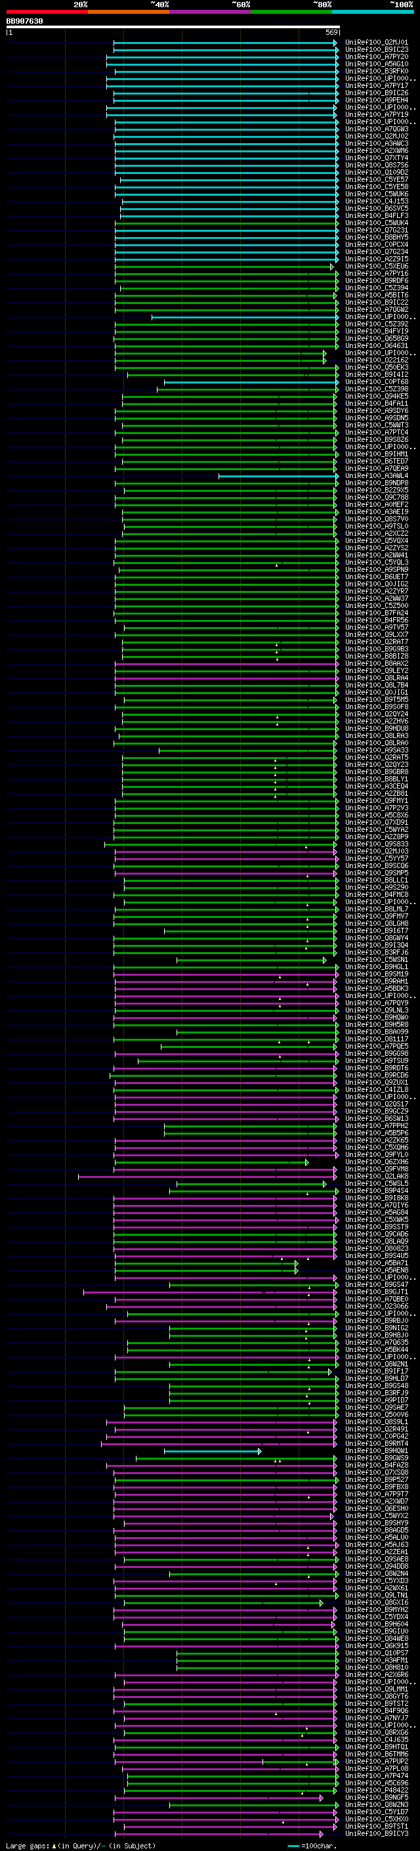Select the UniRef100_B4FV19 label
This screenshot has height=1851, width=420.
[x=376, y=331]
